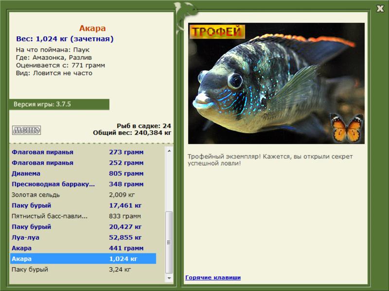This screenshot has width=389, height=291.
Task: Select Пресноводная барраку... 348 грамм entry
Action: coord(83,184)
